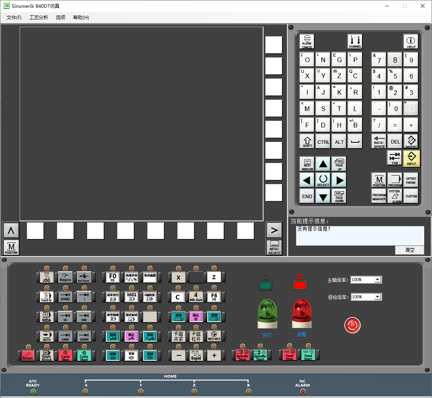Click the INSERT key

411,141
